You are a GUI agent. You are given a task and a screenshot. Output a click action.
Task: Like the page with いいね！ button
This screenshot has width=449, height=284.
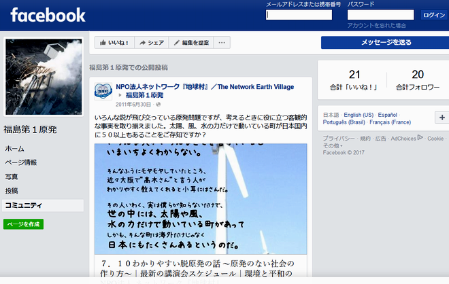114,43
